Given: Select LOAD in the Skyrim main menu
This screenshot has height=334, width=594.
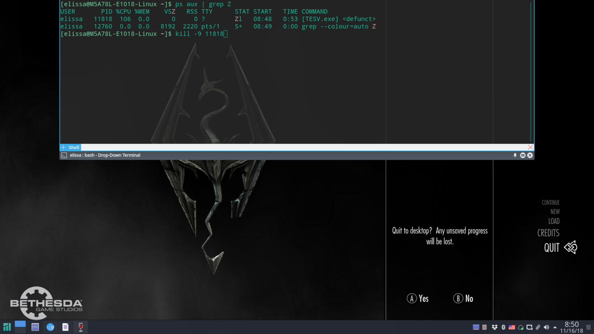Looking at the screenshot, I should pos(554,221).
